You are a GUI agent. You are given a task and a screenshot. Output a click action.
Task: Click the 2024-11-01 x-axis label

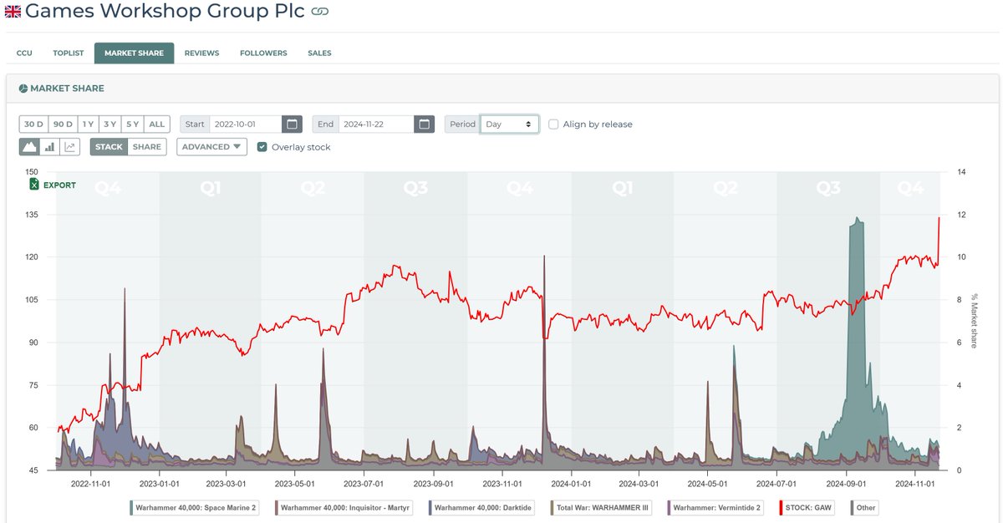[917, 483]
